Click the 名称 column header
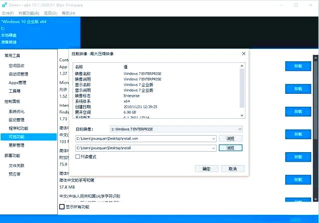 (x=79, y=67)
